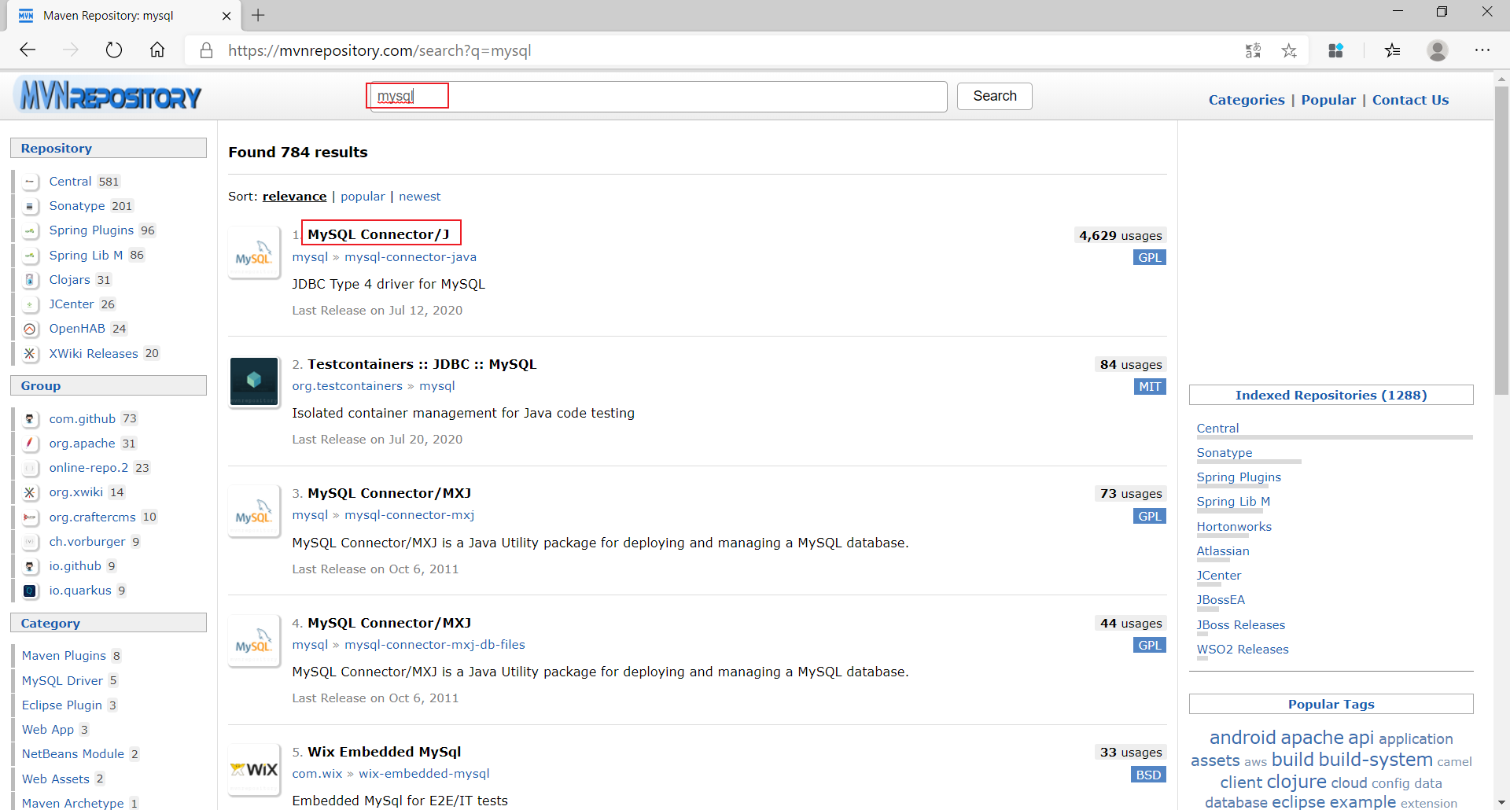Click the XWiki Releases icon
This screenshot has height=810, width=1510.
pos(30,354)
